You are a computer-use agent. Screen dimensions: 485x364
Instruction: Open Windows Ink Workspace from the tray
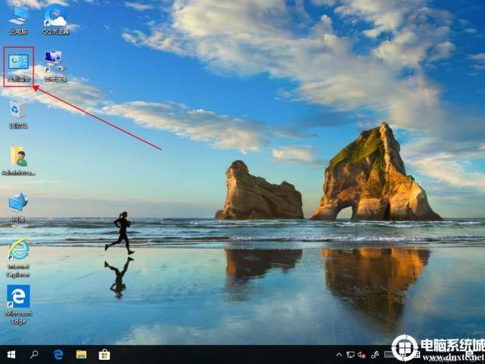(376, 355)
